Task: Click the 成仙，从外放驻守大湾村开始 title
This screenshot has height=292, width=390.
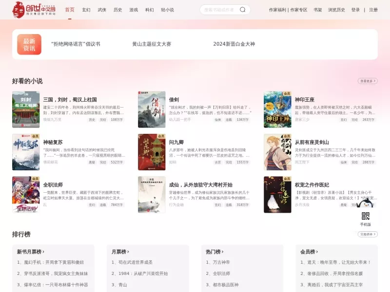Action: click(x=201, y=185)
